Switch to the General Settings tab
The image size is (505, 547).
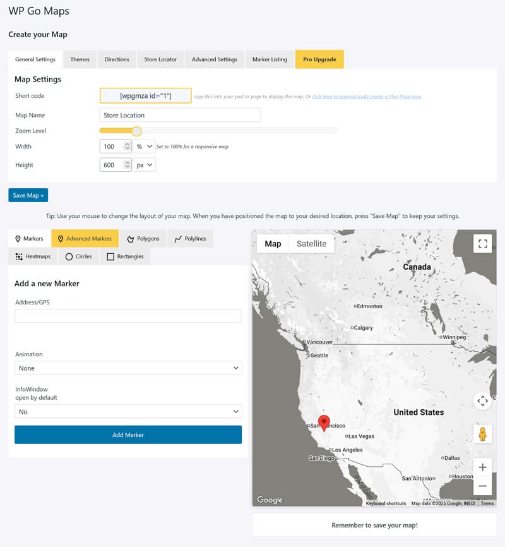(35, 59)
